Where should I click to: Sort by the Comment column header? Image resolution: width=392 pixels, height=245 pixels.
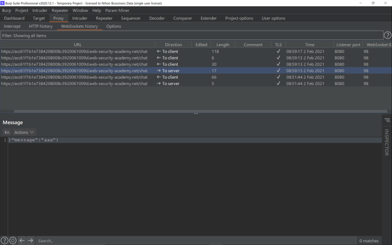[253, 45]
